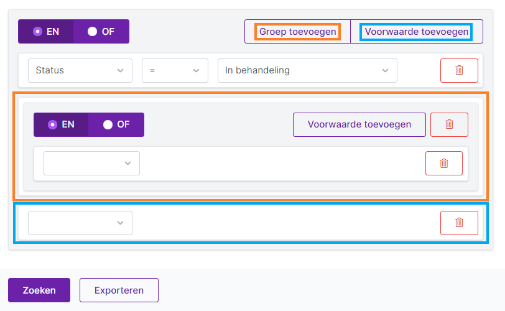Expand the empty field dropdown in nested group

point(91,163)
